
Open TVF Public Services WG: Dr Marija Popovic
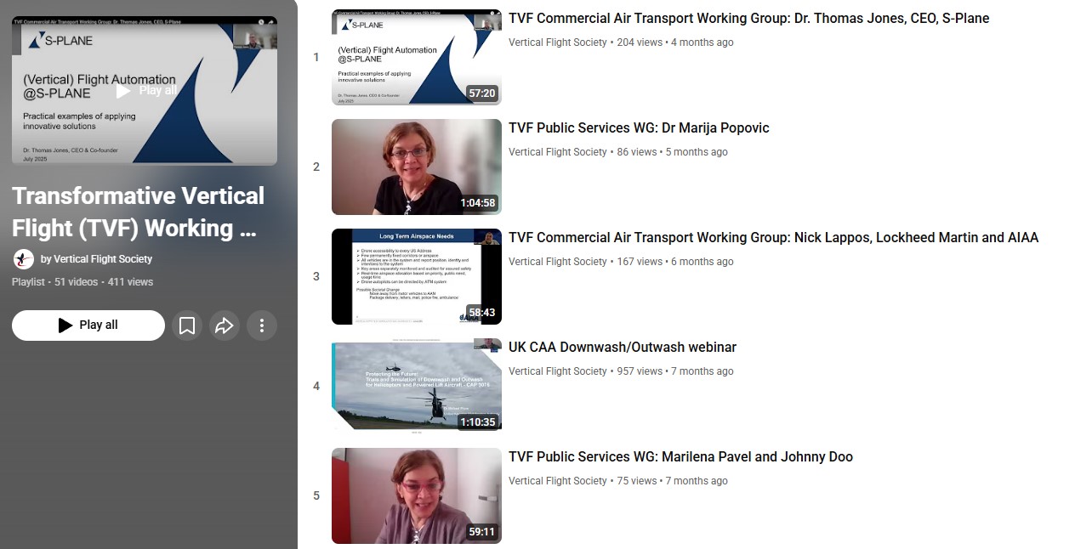[x=639, y=127]
